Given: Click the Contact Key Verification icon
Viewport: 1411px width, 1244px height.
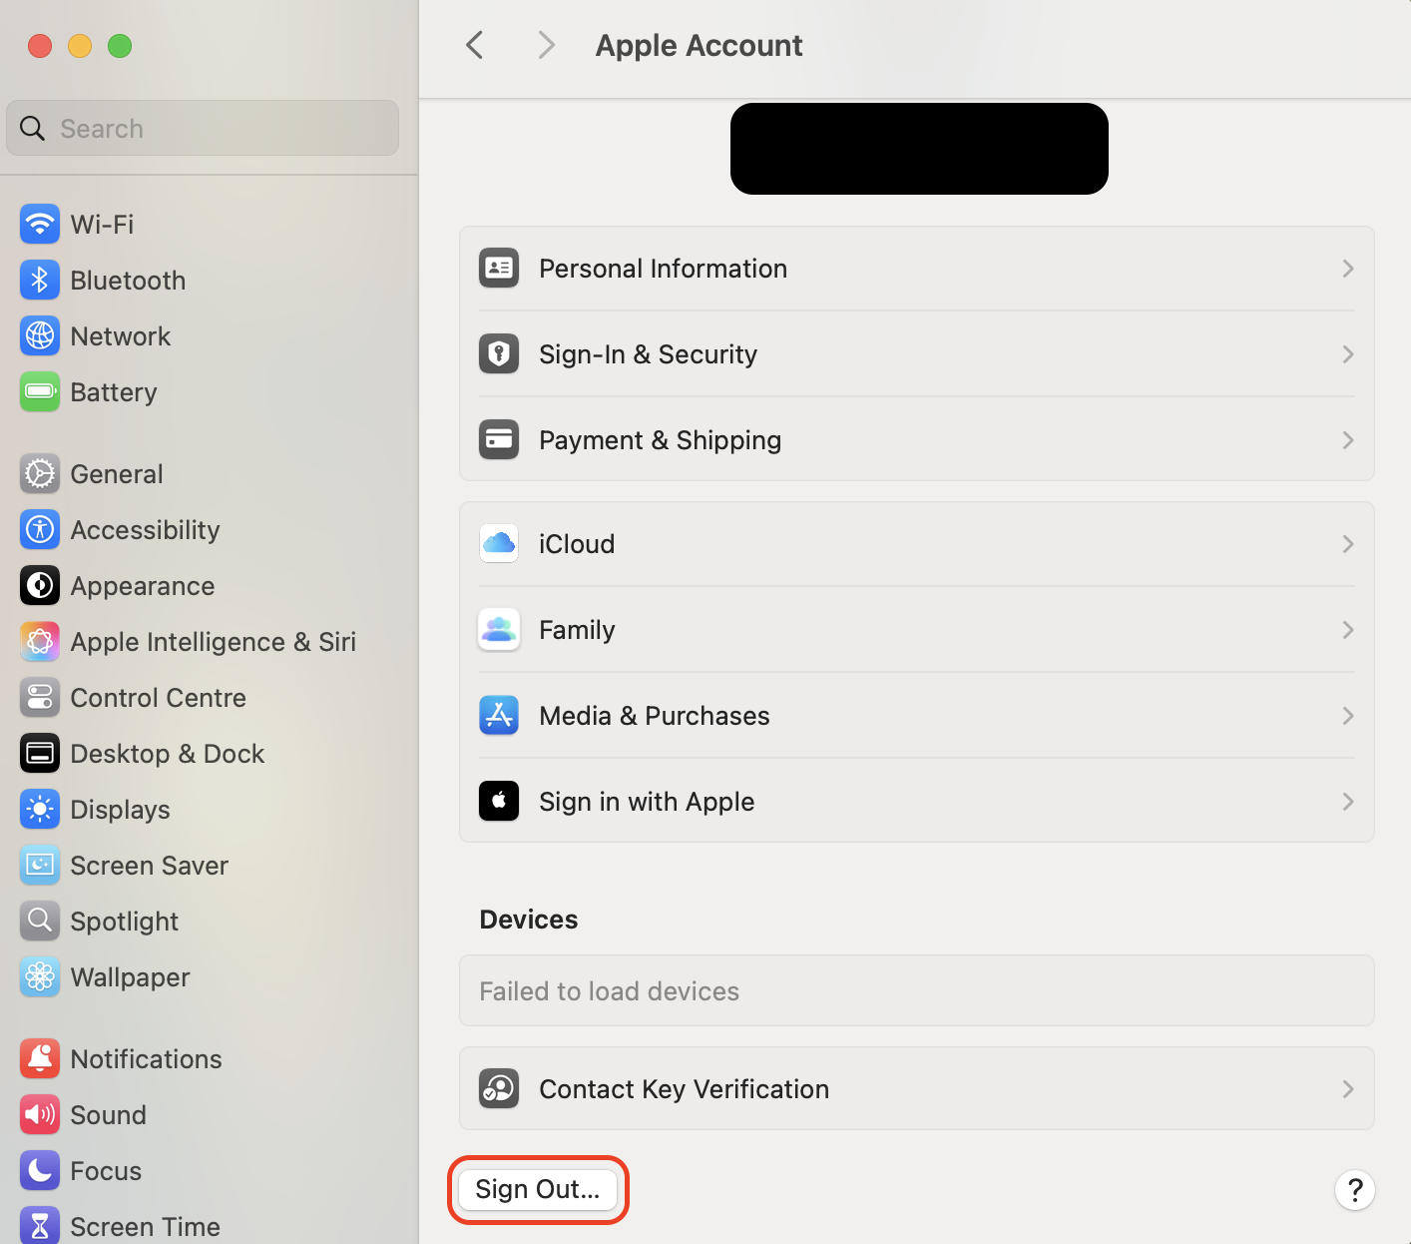Looking at the screenshot, I should pos(499,1089).
